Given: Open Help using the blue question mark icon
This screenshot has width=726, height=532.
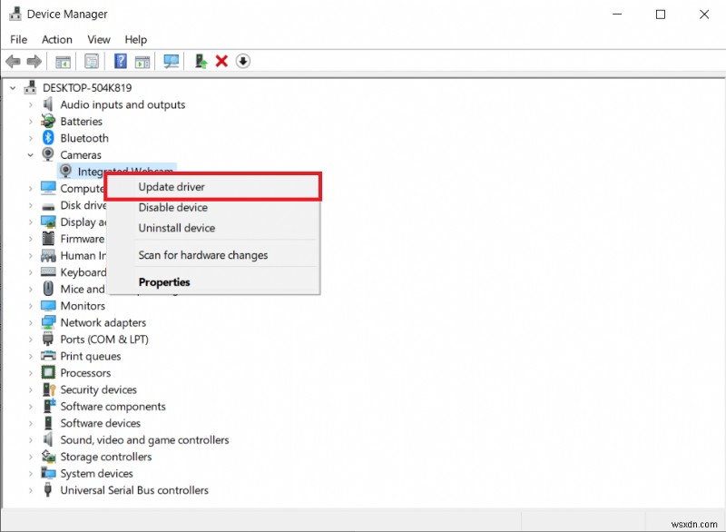Looking at the screenshot, I should tap(121, 61).
